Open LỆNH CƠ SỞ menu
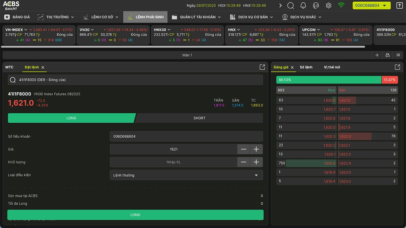This screenshot has height=228, width=406. [100, 17]
